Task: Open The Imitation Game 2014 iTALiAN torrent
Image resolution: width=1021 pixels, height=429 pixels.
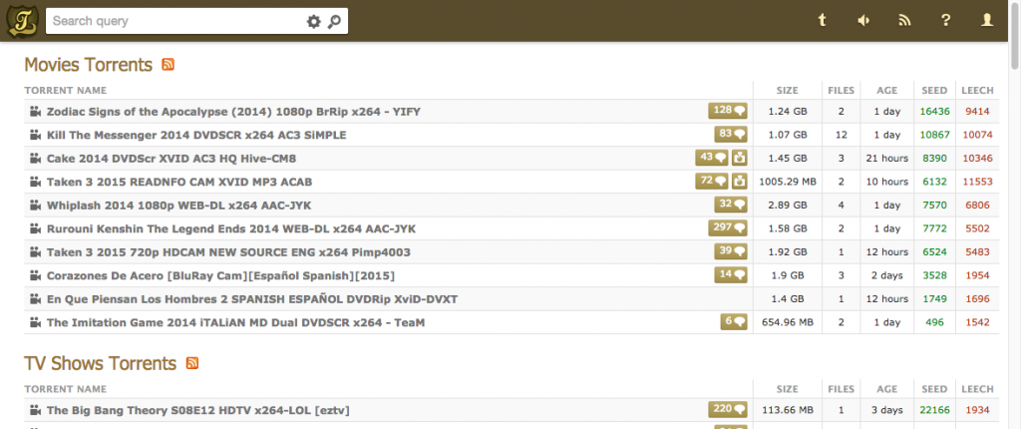Action: 235,322
